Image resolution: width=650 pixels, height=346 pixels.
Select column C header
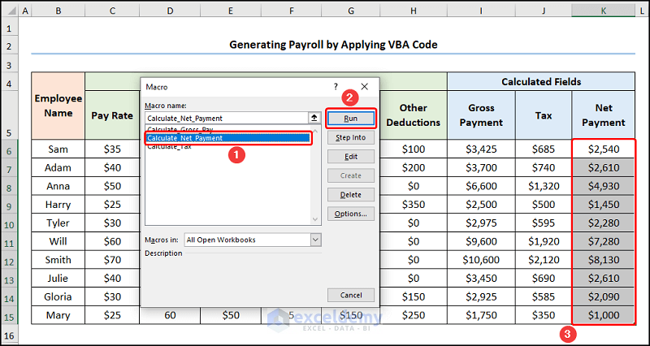(112, 11)
